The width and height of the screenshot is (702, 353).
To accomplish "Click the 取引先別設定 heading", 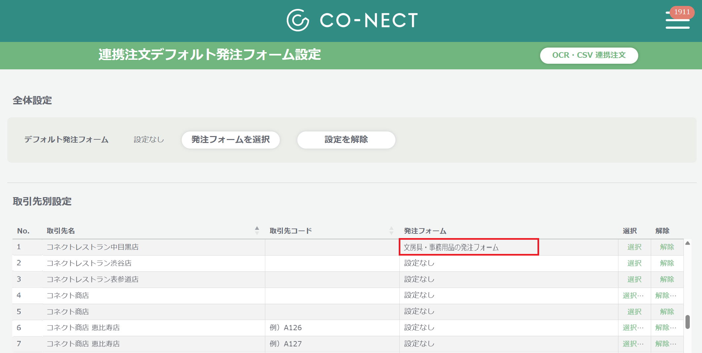I will (42, 201).
